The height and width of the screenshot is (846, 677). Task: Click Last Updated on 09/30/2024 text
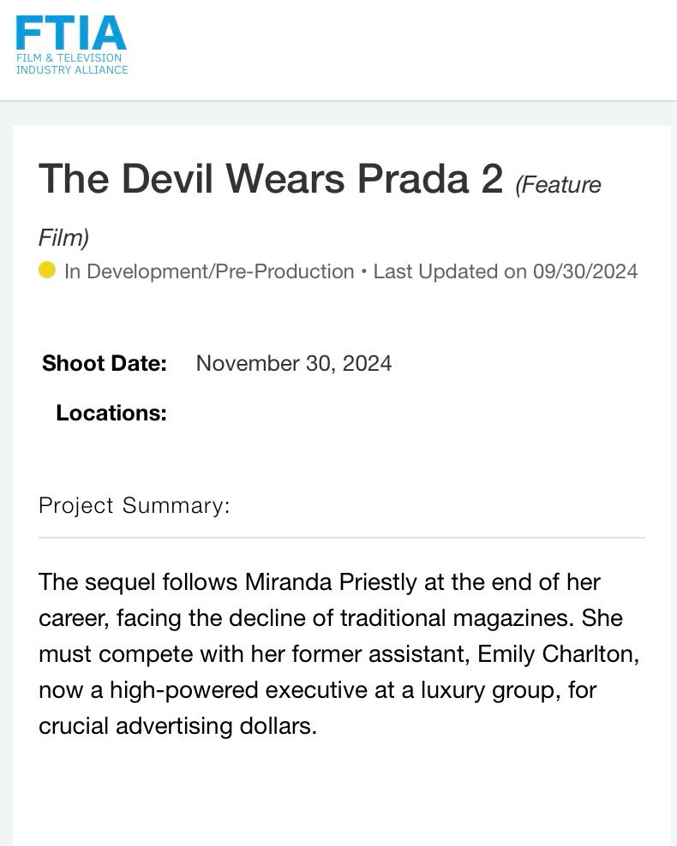pyautogui.click(x=506, y=271)
